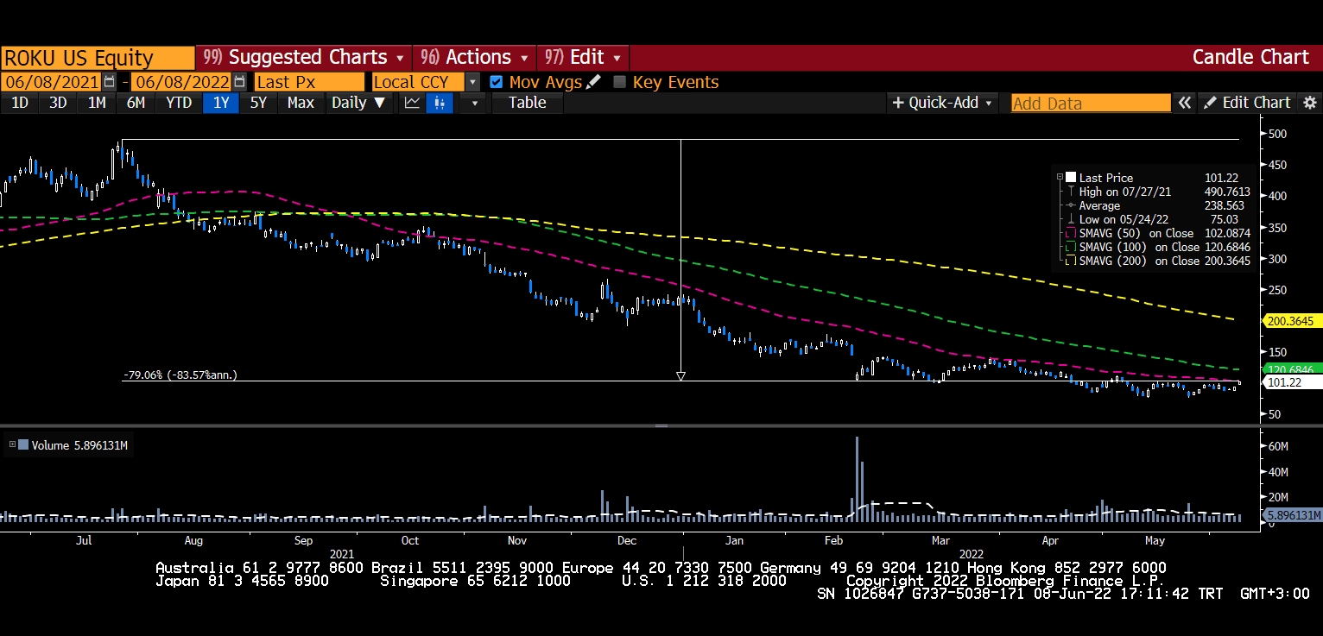Screen dimensions: 1323x636
Task: Click the Last Px field
Action: click(309, 82)
